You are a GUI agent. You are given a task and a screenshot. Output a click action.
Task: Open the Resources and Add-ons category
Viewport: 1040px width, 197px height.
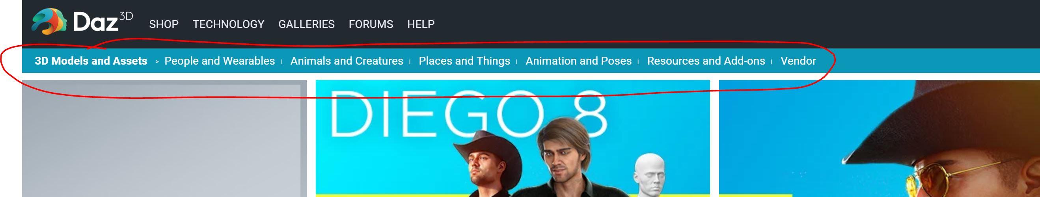[706, 61]
